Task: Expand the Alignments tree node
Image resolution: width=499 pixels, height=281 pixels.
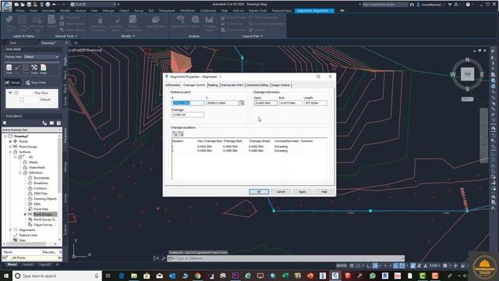Action: click(x=10, y=229)
